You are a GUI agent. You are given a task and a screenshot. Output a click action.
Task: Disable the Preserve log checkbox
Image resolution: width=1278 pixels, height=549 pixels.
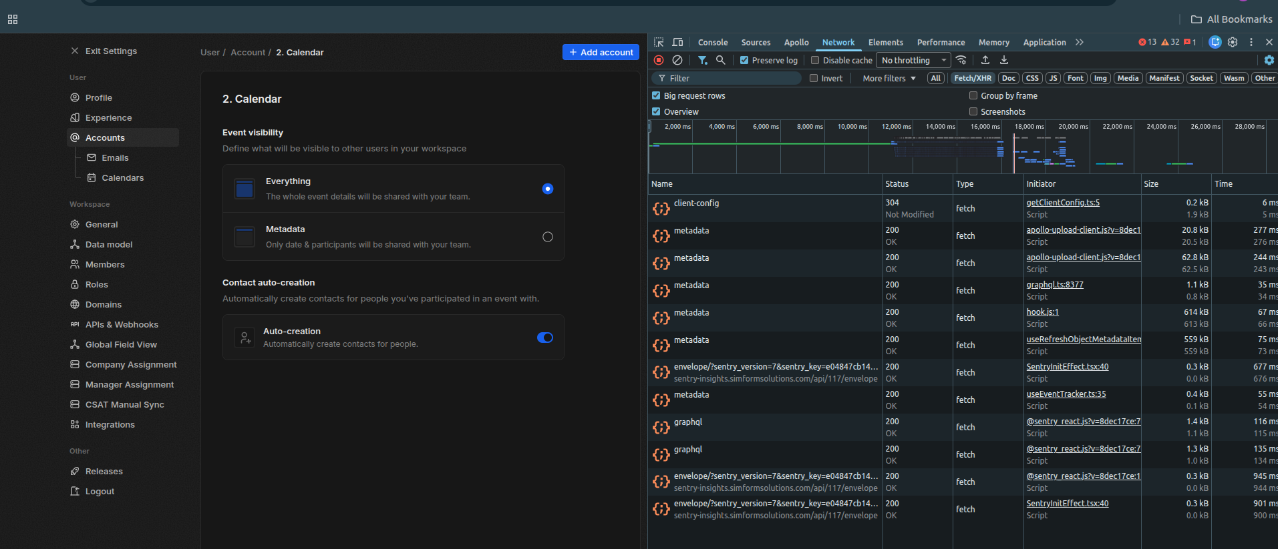point(744,60)
